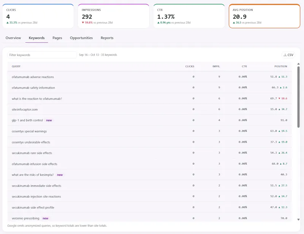Click the 'cosentyx undesirable effects' query
The width and height of the screenshot is (304, 234).
31,142
